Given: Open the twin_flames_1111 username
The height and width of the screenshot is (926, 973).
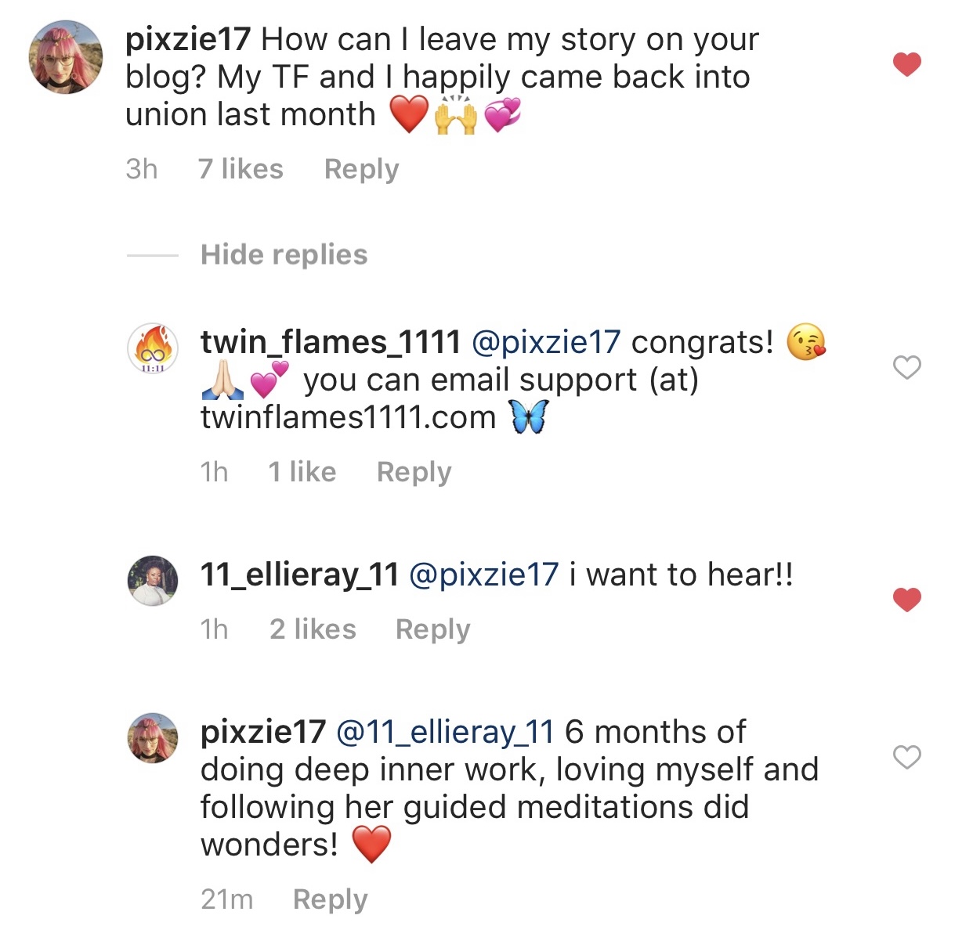Looking at the screenshot, I should pyautogui.click(x=331, y=342).
